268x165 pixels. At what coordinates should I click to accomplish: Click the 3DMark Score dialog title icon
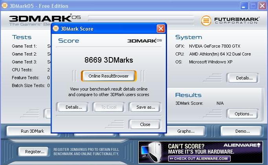tap(55, 28)
